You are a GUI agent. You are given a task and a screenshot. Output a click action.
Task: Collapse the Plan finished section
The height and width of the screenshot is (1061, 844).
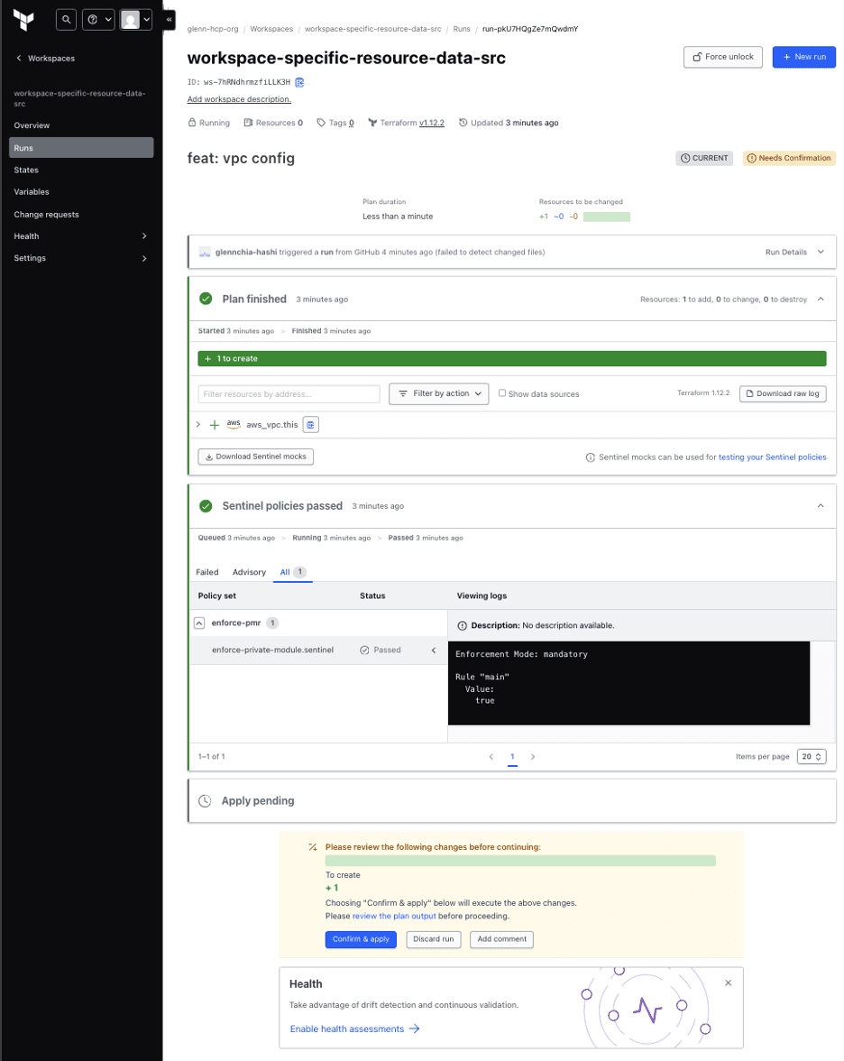coord(821,300)
